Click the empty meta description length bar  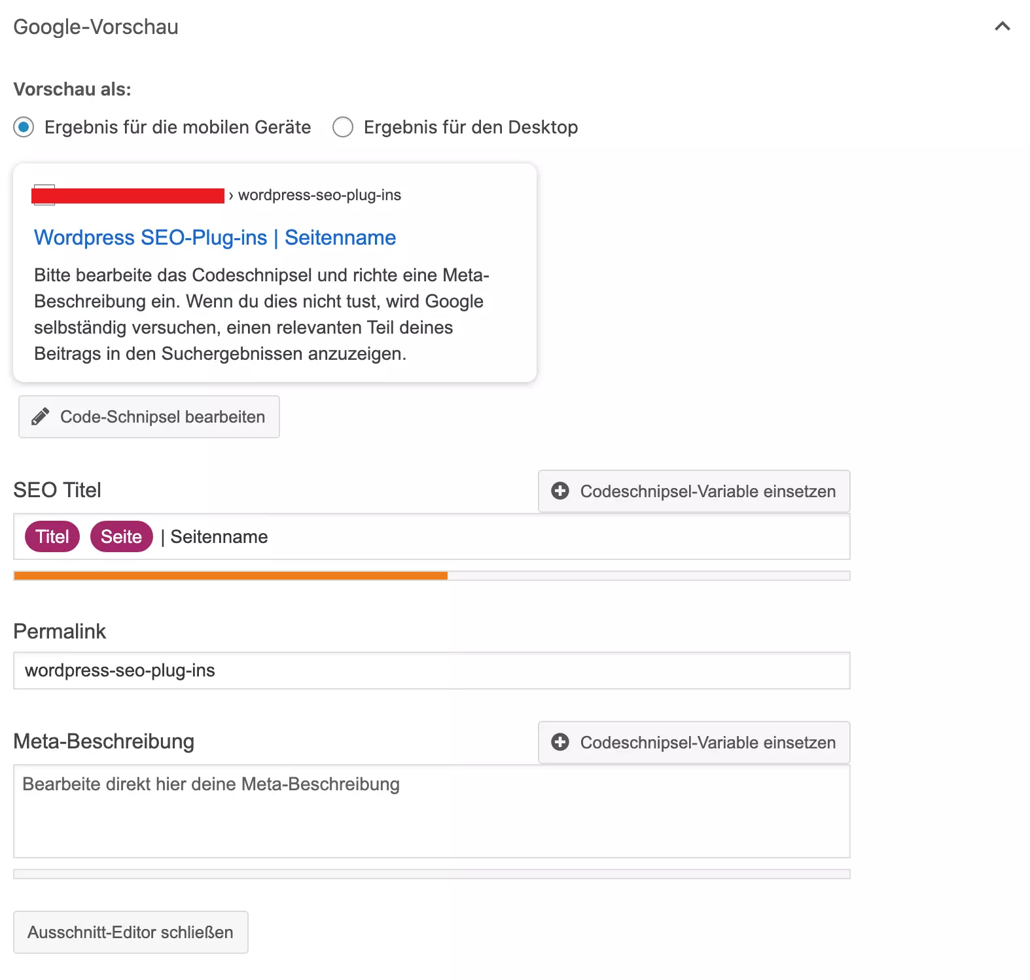point(432,874)
